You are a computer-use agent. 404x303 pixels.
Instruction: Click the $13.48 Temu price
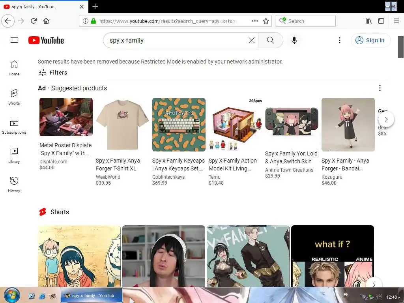[216, 183]
